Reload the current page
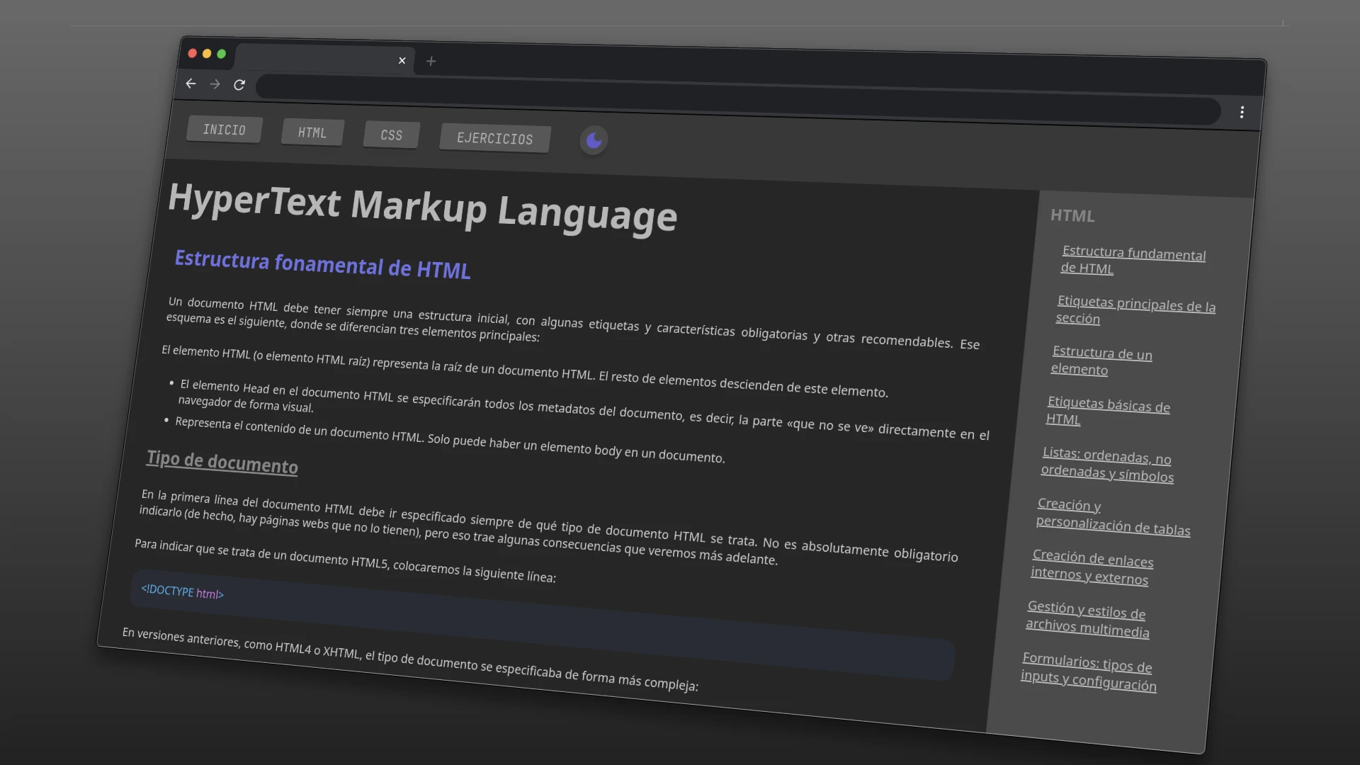The width and height of the screenshot is (1360, 765). pos(239,85)
